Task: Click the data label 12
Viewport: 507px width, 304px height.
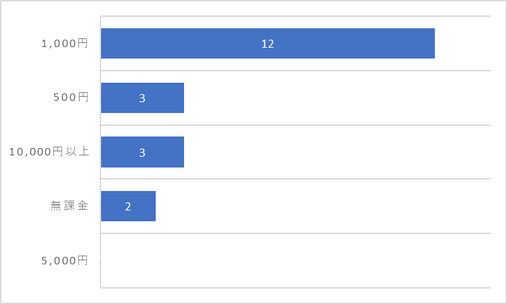Action: point(268,44)
